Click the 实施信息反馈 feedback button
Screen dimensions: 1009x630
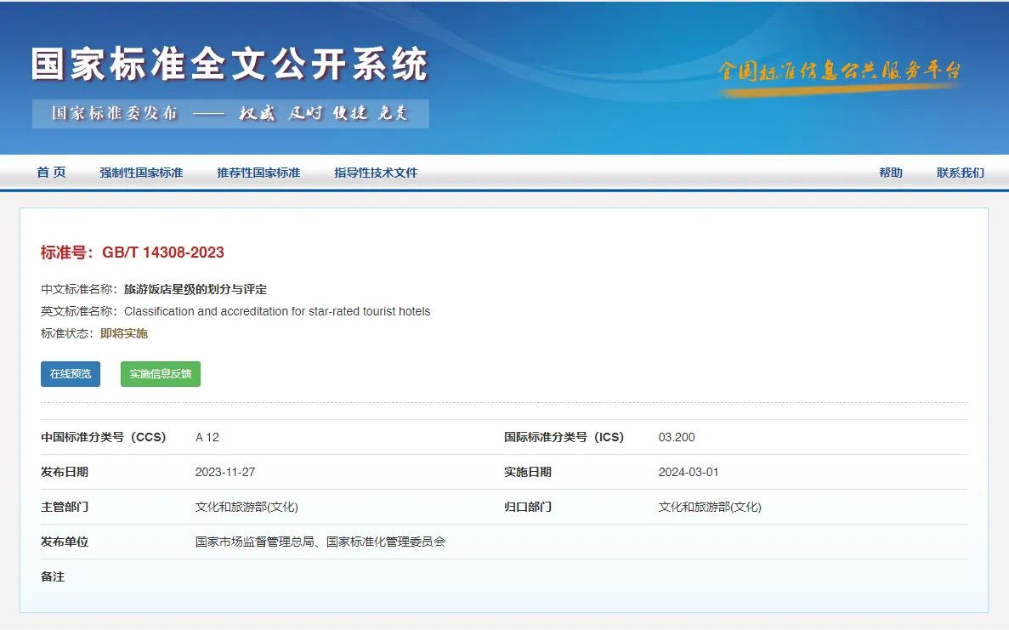pos(160,373)
